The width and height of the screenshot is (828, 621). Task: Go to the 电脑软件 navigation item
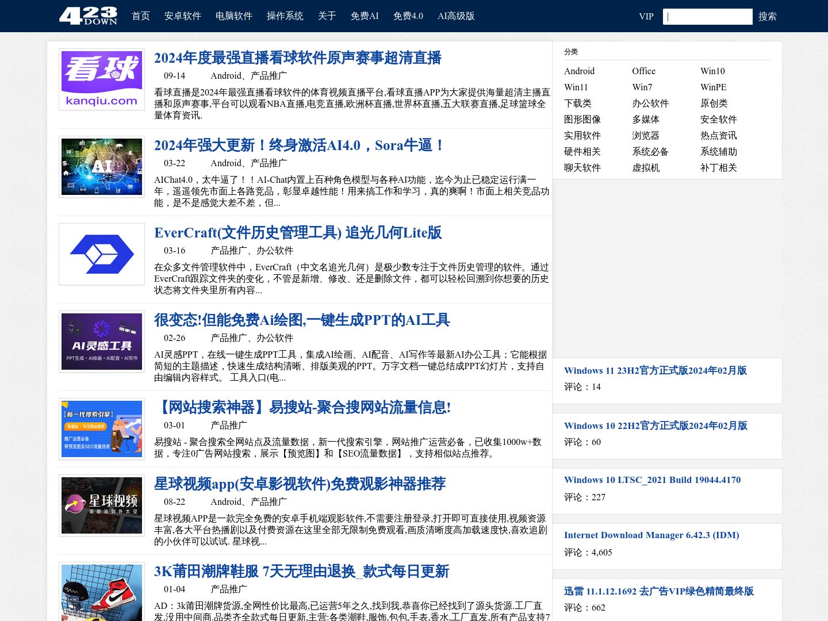[x=234, y=16]
